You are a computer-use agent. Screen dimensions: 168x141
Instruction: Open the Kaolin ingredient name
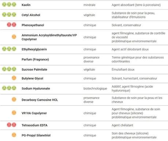[26, 5]
